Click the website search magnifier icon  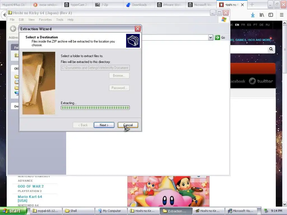pos(271,49)
